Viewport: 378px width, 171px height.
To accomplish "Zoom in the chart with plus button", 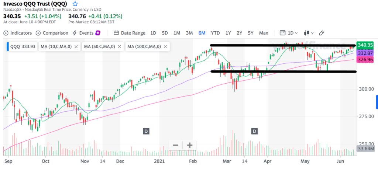I will pyautogui.click(x=190, y=145).
